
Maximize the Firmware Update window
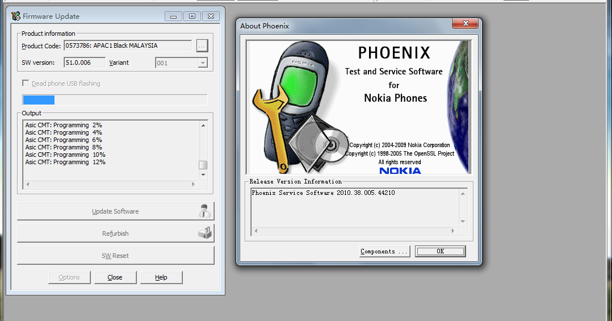tap(192, 16)
